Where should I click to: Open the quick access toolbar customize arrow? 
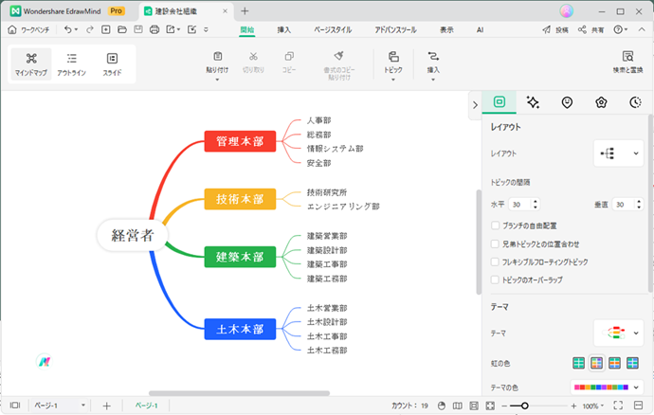click(206, 29)
